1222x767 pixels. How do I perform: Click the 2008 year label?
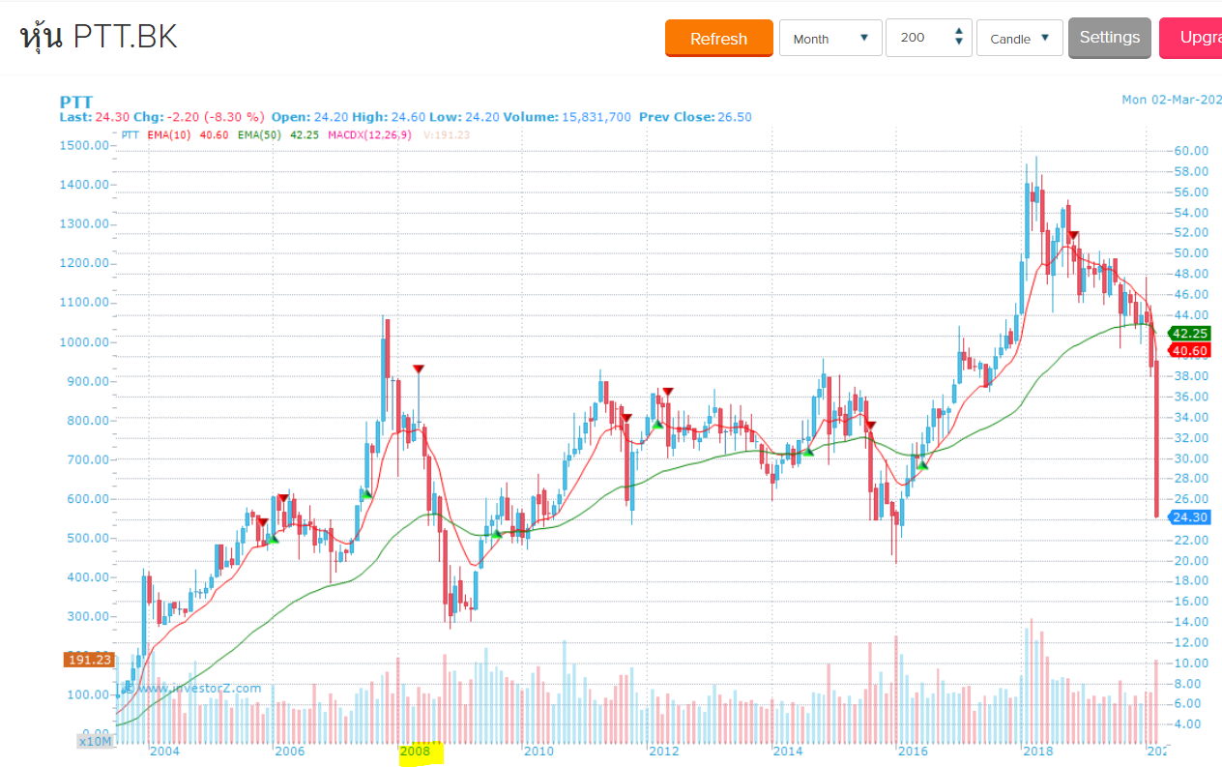click(415, 752)
